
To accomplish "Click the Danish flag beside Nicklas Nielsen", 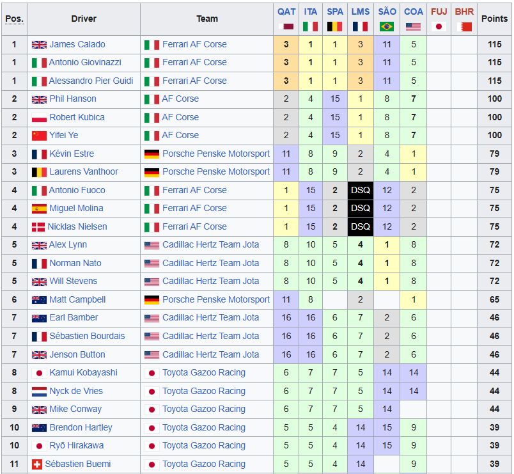I will click(x=38, y=227).
